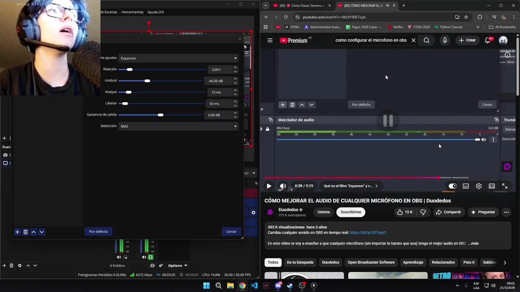
Task: Select the Aprendizaje filter chip
Action: point(413,262)
